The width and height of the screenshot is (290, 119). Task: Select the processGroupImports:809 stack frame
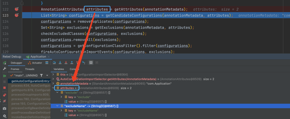click(29, 95)
